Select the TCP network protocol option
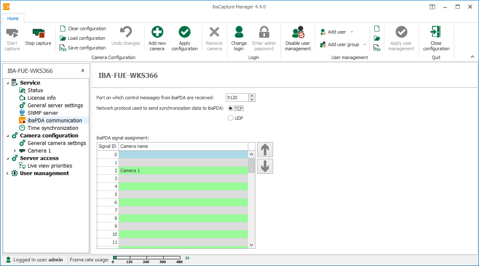Screen dimensions: 479x266 click(x=230, y=108)
